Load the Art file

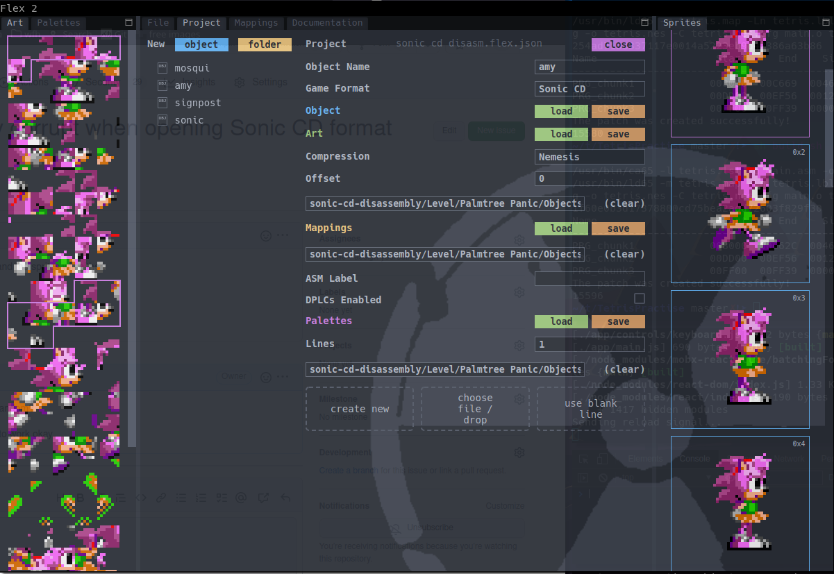point(561,134)
